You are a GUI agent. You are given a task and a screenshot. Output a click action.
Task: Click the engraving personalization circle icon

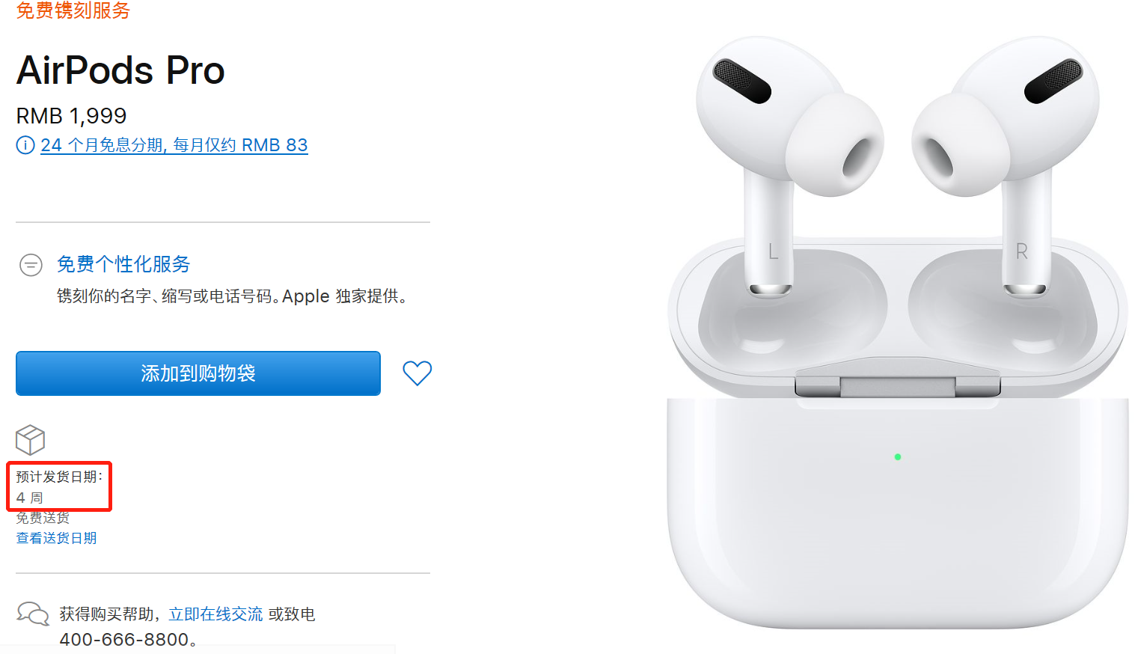(31, 265)
